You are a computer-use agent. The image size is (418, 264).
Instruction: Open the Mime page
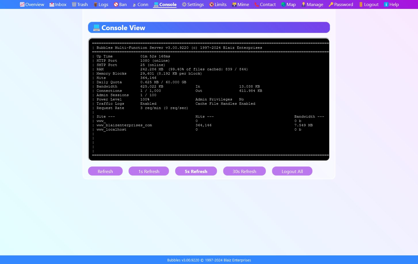pos(240,5)
